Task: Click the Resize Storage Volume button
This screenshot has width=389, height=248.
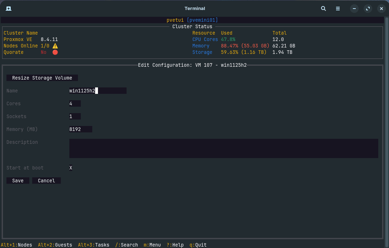Action: pos(42,78)
